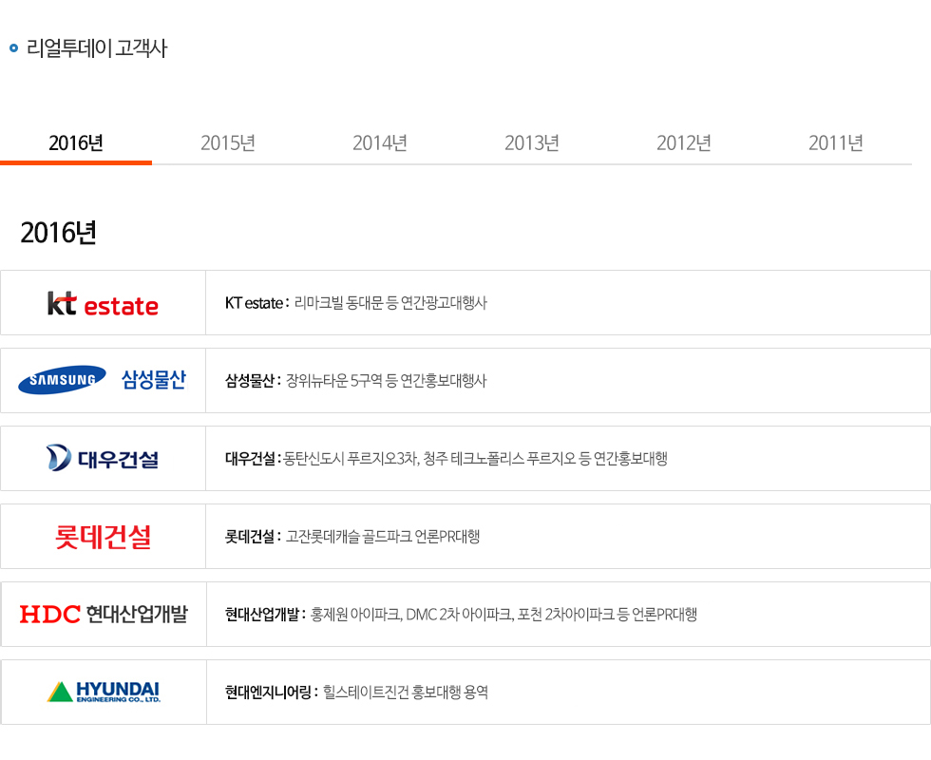Click the '리얼투데이 고객사' section title

(x=97, y=48)
